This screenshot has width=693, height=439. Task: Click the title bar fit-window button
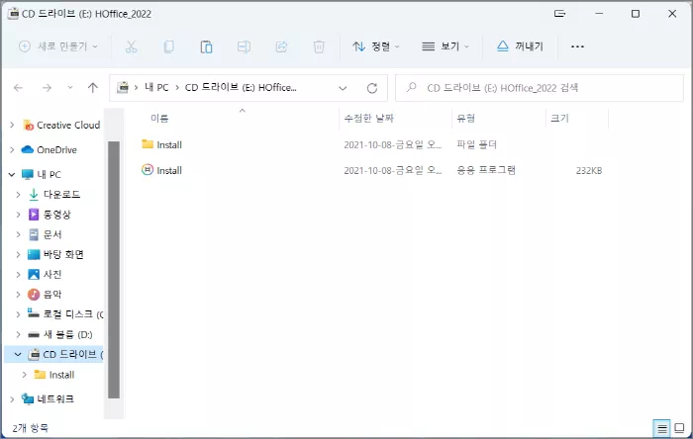coord(559,14)
